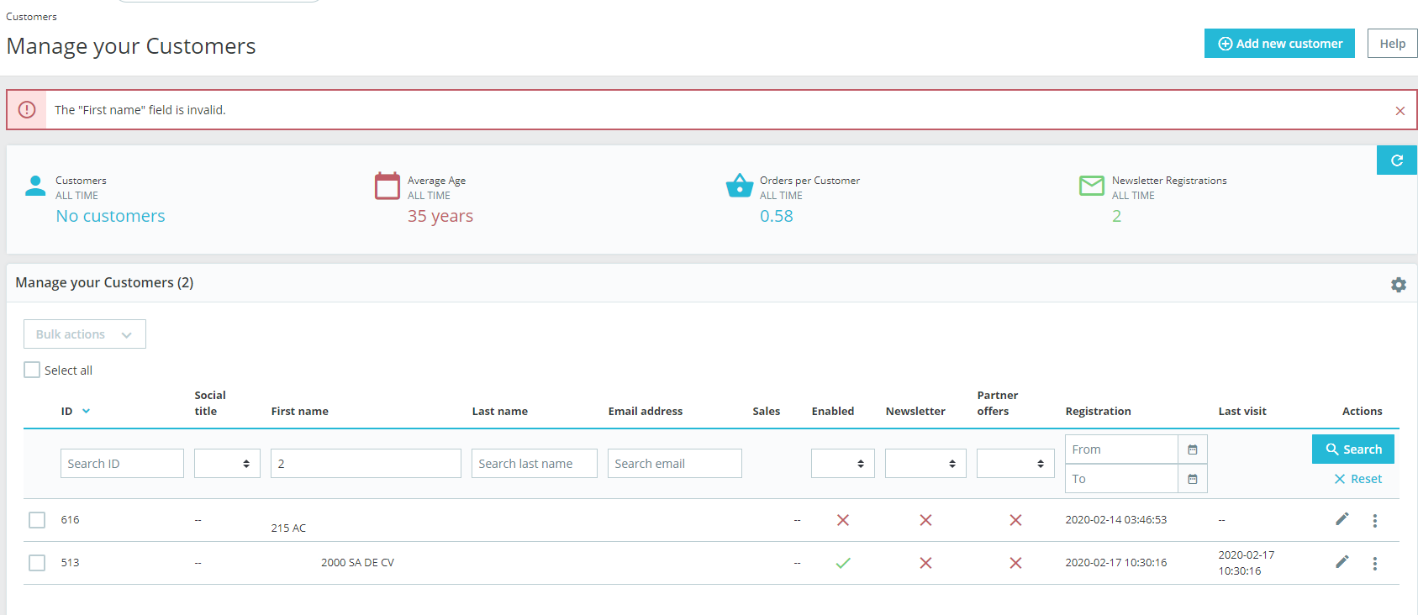Viewport: 1418px width, 615px height.
Task: Dismiss the First name invalid error alert
Action: 1400,111
